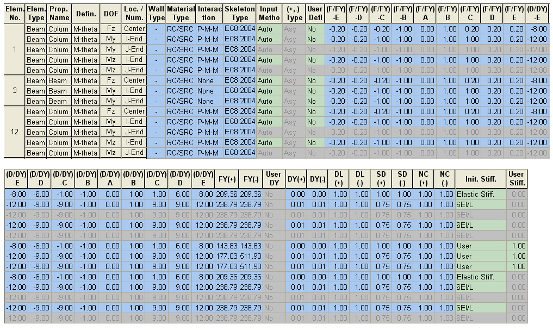Click the NC (-) column header
Viewport: 553px width, 330px height.
[444, 179]
